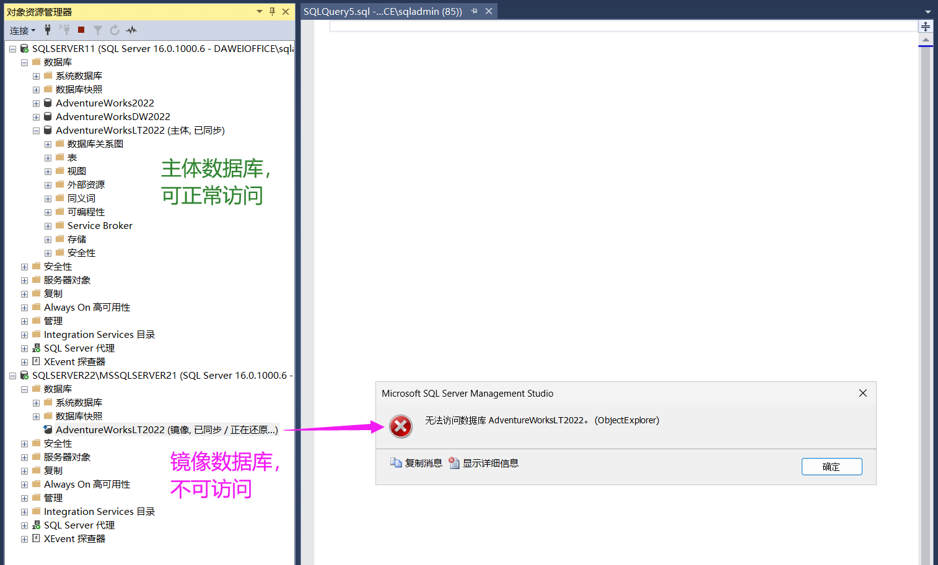This screenshot has height=565, width=938.
Task: Expand the 可编程性 folder
Action: 48,212
